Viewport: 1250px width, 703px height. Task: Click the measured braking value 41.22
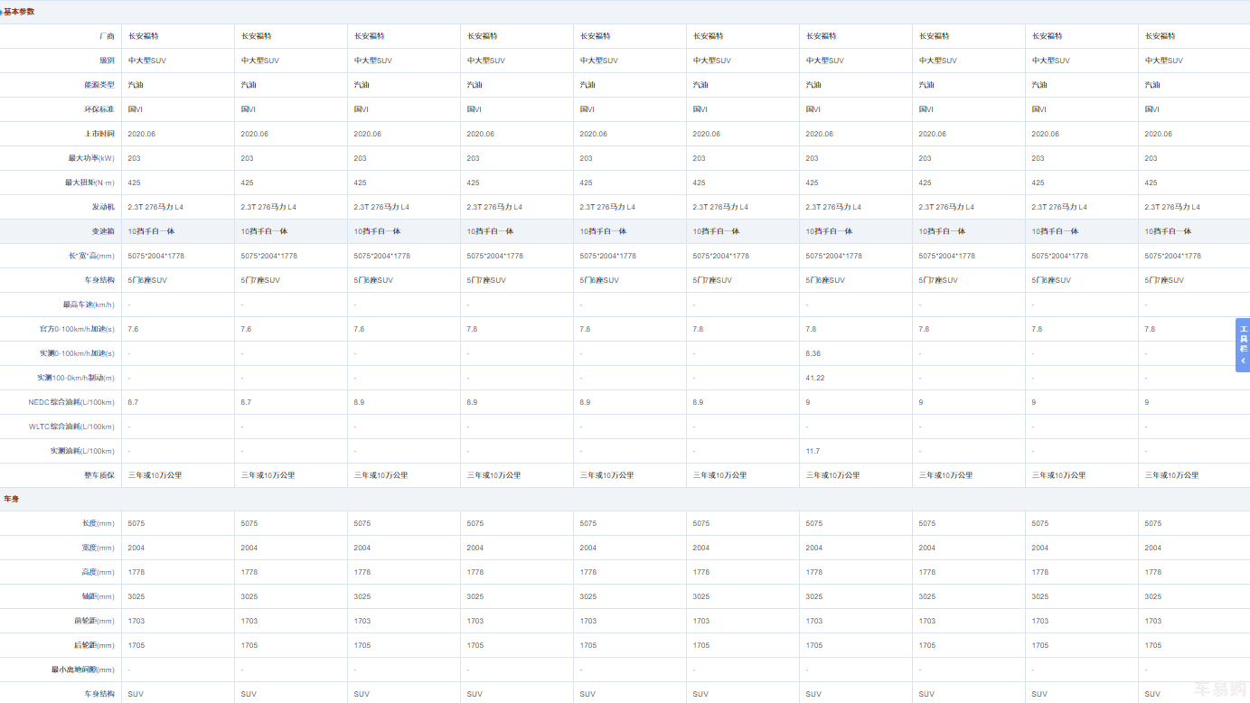point(815,378)
